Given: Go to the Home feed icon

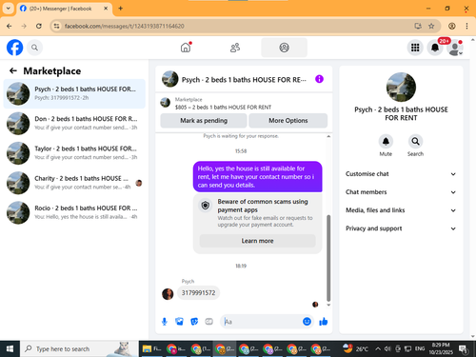Looking at the screenshot, I should (186, 48).
